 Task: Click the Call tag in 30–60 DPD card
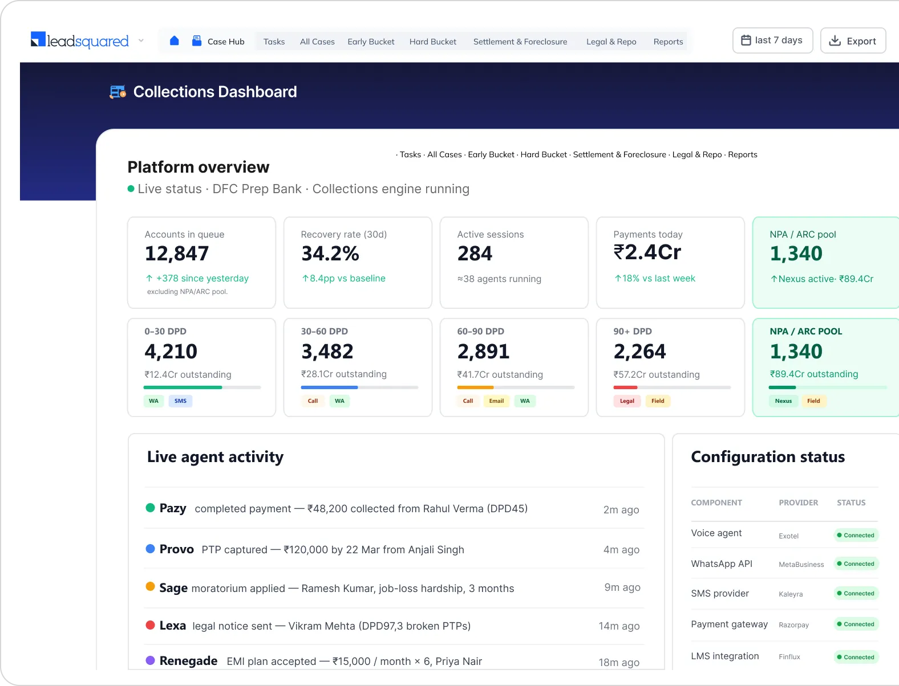point(313,401)
